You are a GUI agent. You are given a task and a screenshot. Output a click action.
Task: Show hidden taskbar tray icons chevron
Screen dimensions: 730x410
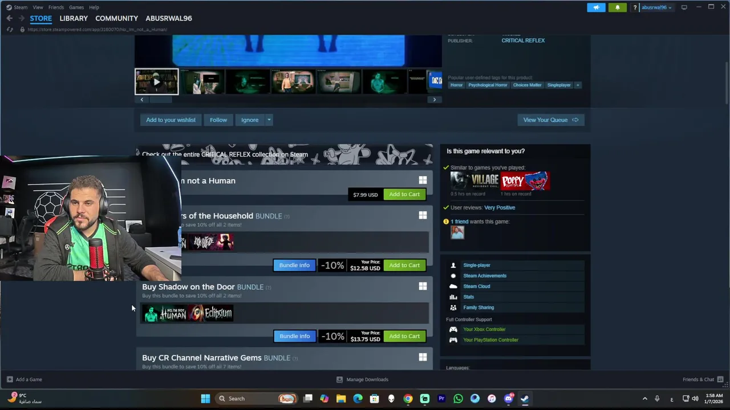pyautogui.click(x=645, y=399)
